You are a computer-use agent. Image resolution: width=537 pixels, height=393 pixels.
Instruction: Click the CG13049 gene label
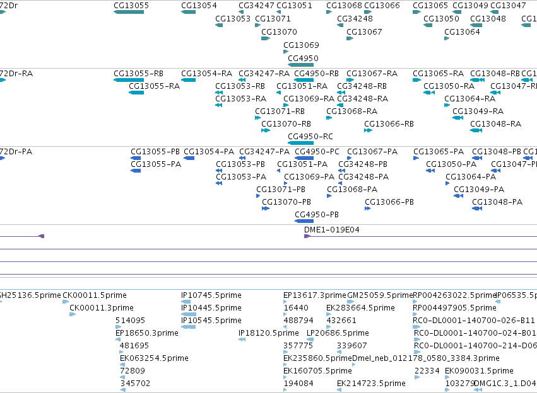point(470,6)
